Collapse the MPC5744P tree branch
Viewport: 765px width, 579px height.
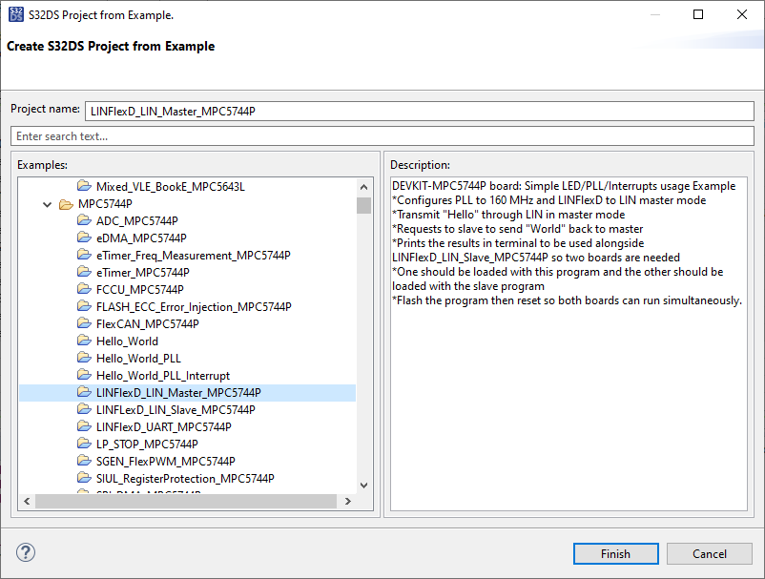pos(48,203)
